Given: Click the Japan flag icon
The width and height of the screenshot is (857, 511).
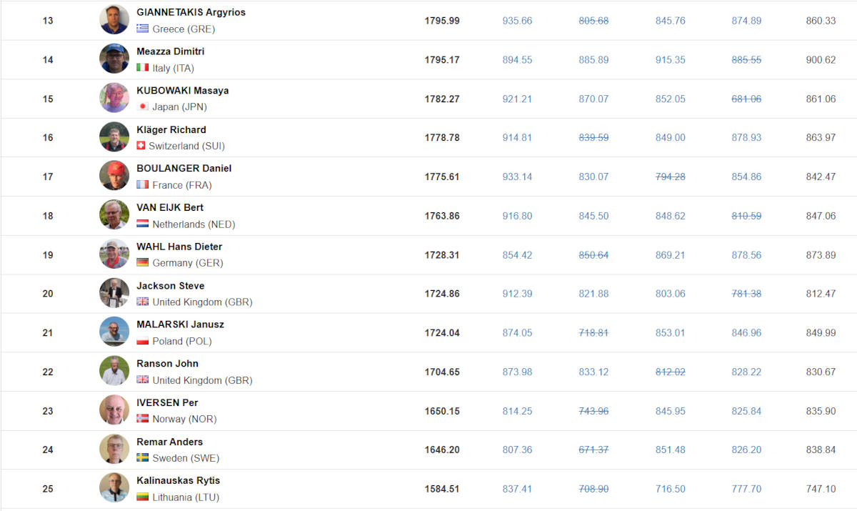Looking at the screenshot, I should point(143,107).
